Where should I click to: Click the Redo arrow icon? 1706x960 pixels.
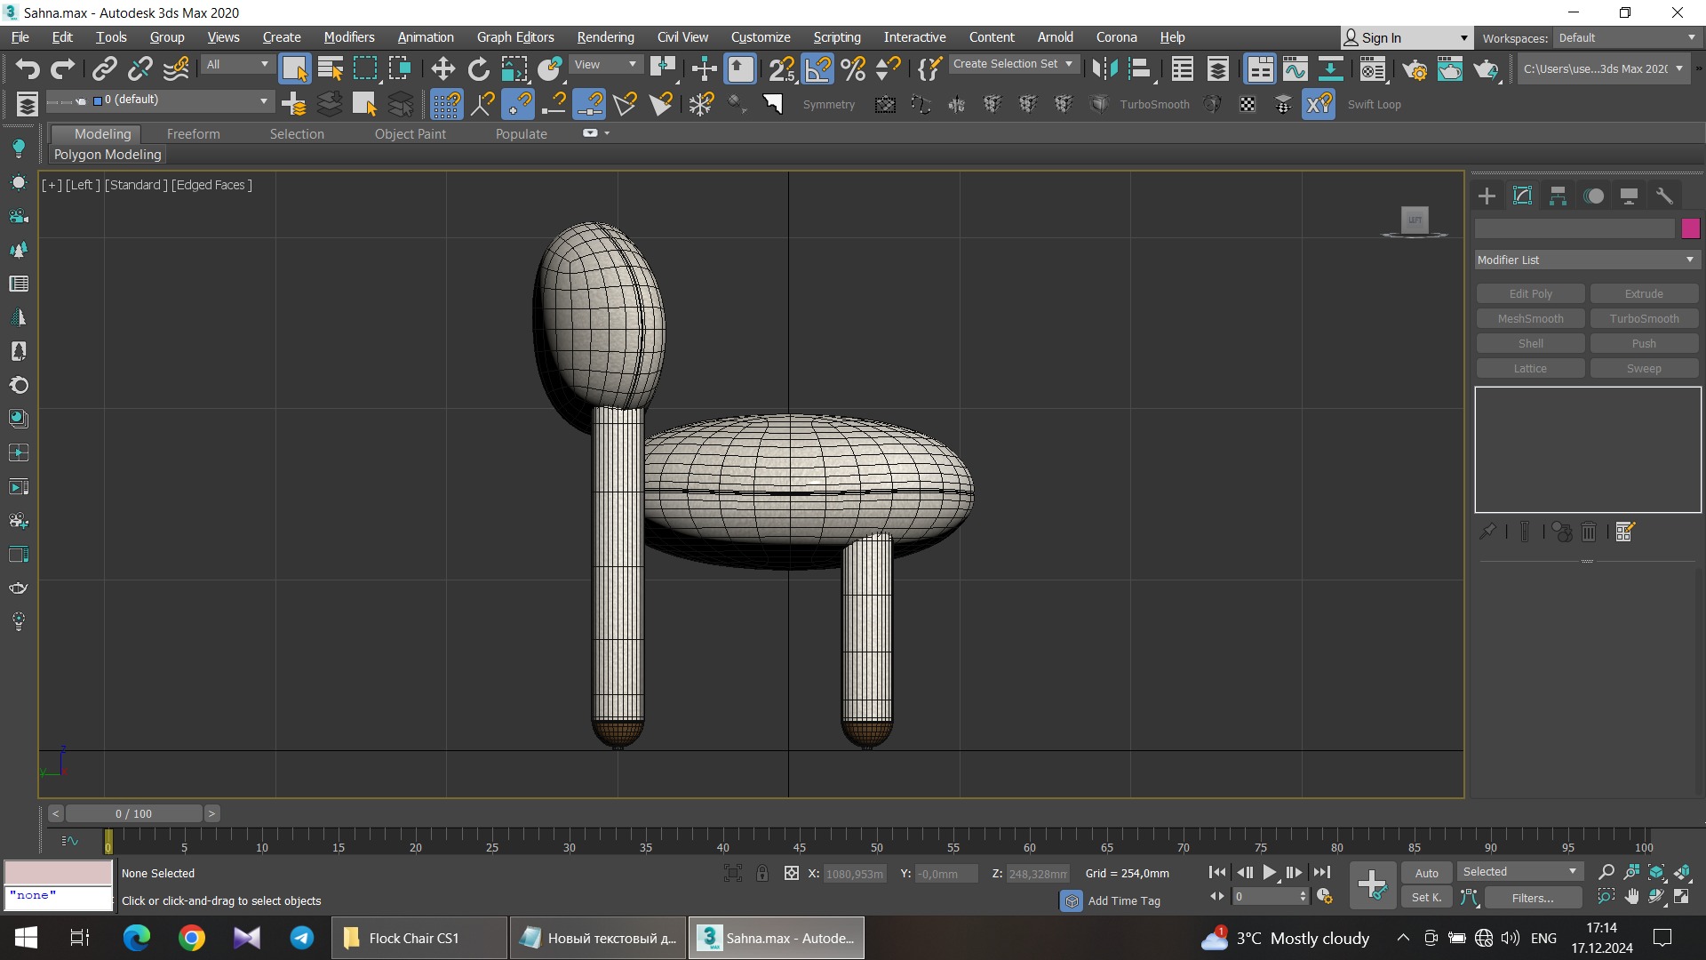tap(62, 68)
